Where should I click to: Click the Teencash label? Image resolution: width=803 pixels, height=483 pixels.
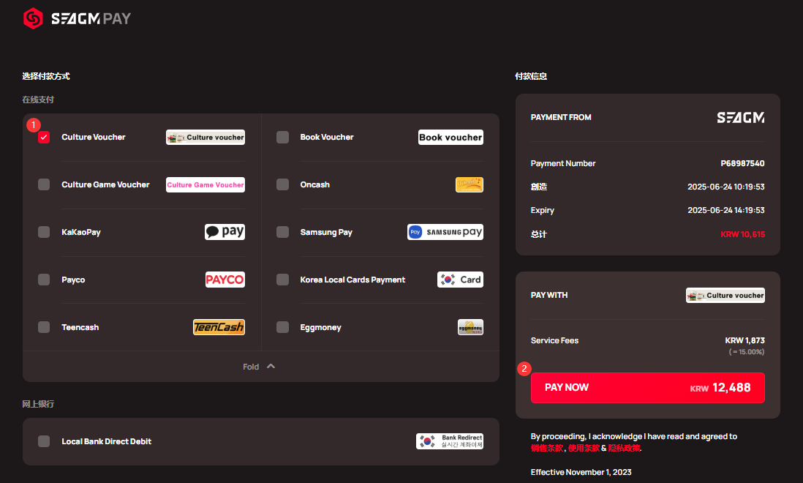[80, 327]
